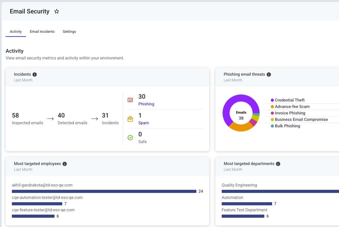Click the purple Credential Theft legend dot
Viewport: 339px width, 227px height.
tap(272, 100)
